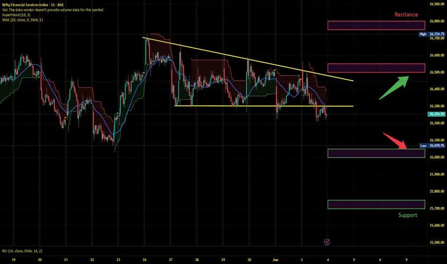Image resolution: width=447 pixels, height=264 pixels.
Task: Click date 29 on the time axis
Action: coord(223,260)
